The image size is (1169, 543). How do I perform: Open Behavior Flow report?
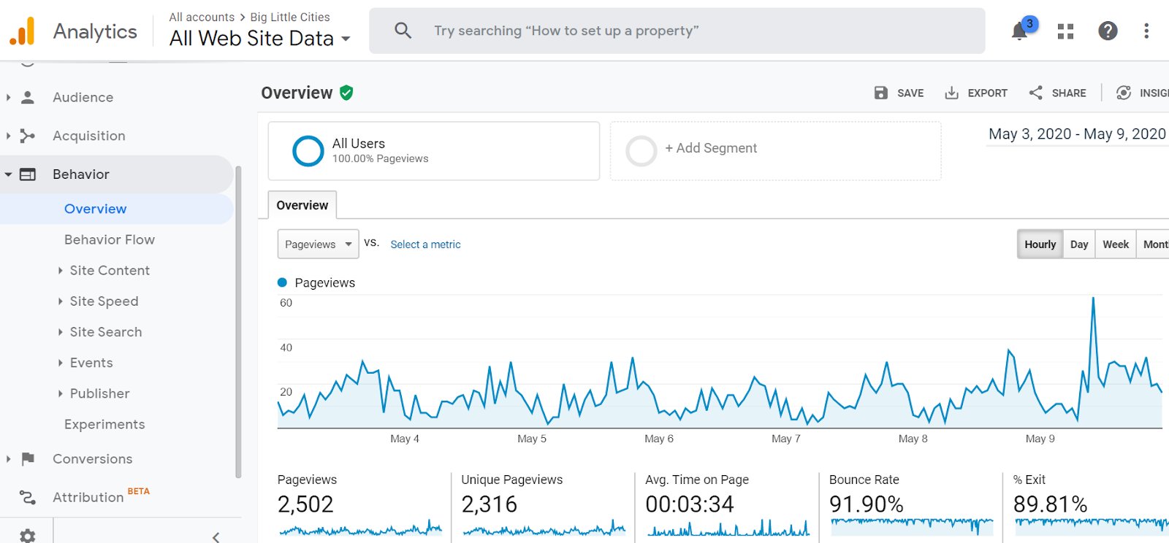[110, 239]
